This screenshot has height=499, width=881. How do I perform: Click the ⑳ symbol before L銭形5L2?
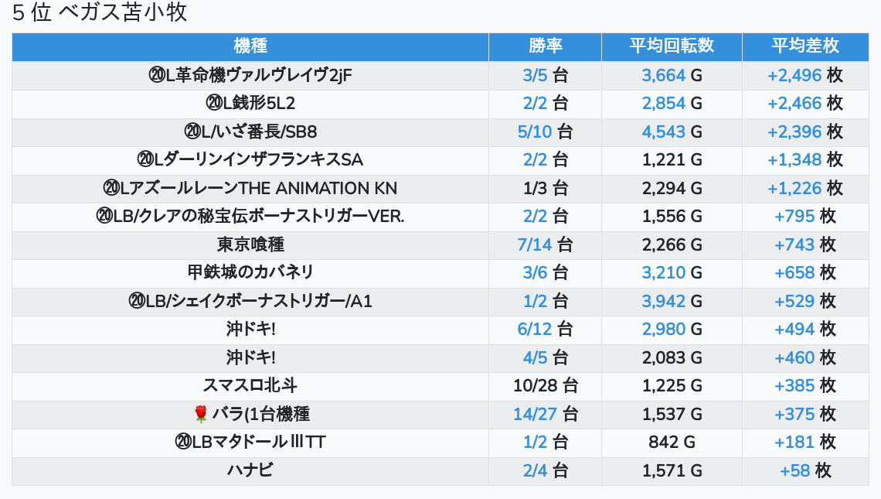[214, 104]
